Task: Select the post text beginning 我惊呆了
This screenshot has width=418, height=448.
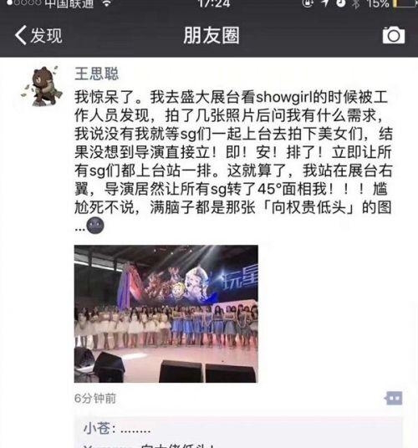Action: coord(233,160)
